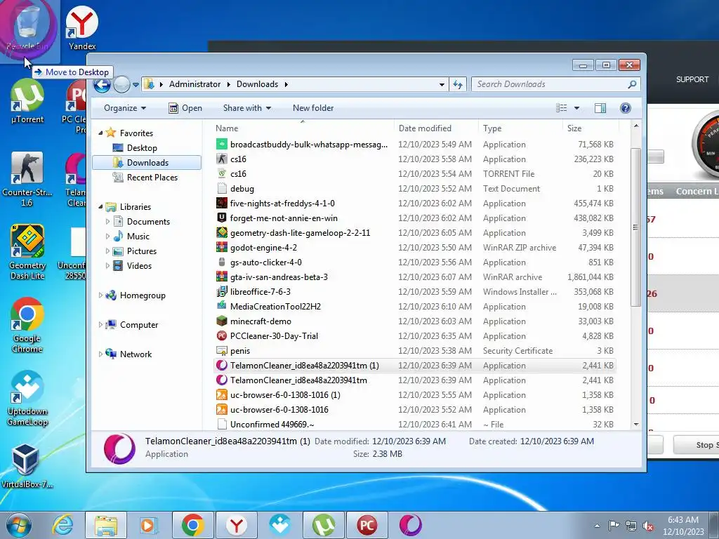Select the minecraft-demo file icon
This screenshot has width=719, height=539.
click(x=222, y=321)
